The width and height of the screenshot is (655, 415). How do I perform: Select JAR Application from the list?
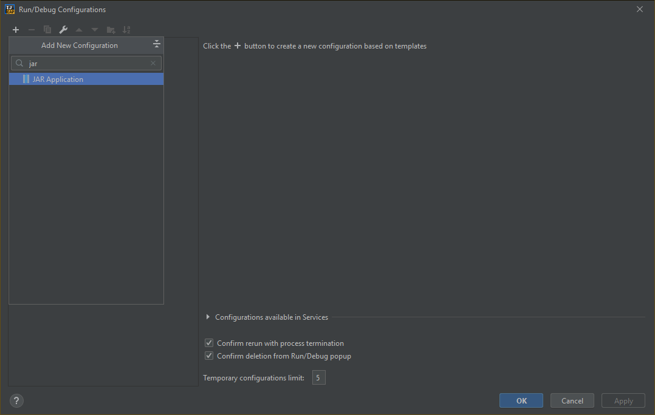58,79
